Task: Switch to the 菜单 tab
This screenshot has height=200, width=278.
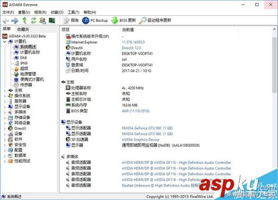Action: tap(7, 29)
